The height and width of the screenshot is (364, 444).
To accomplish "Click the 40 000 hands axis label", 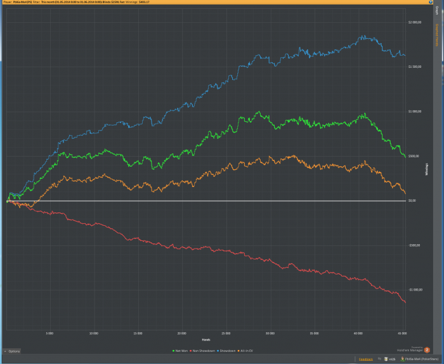I will coord(358,334).
